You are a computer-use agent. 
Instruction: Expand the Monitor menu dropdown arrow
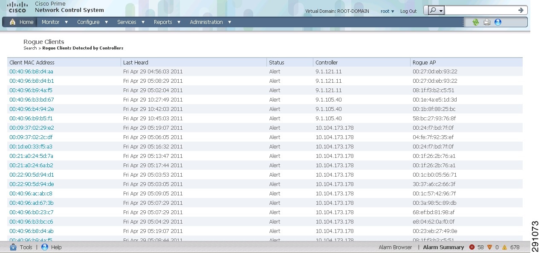[x=66, y=22]
